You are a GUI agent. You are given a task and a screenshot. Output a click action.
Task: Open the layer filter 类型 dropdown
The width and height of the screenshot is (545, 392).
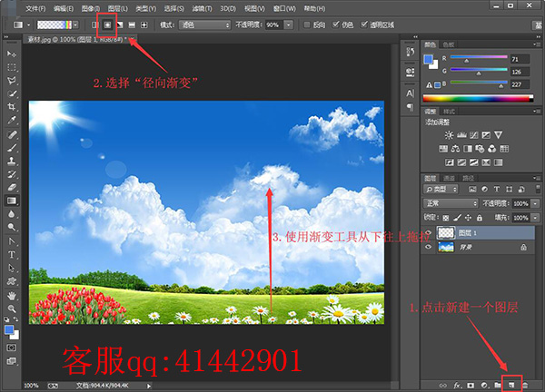(441, 190)
